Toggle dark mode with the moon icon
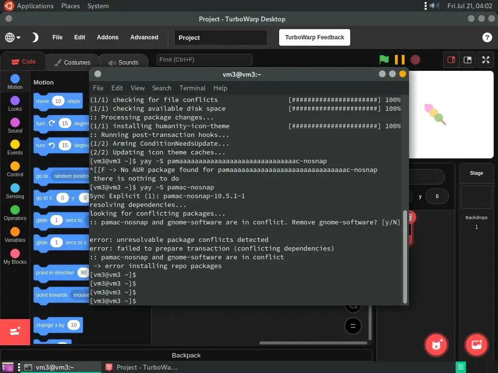 [x=35, y=37]
